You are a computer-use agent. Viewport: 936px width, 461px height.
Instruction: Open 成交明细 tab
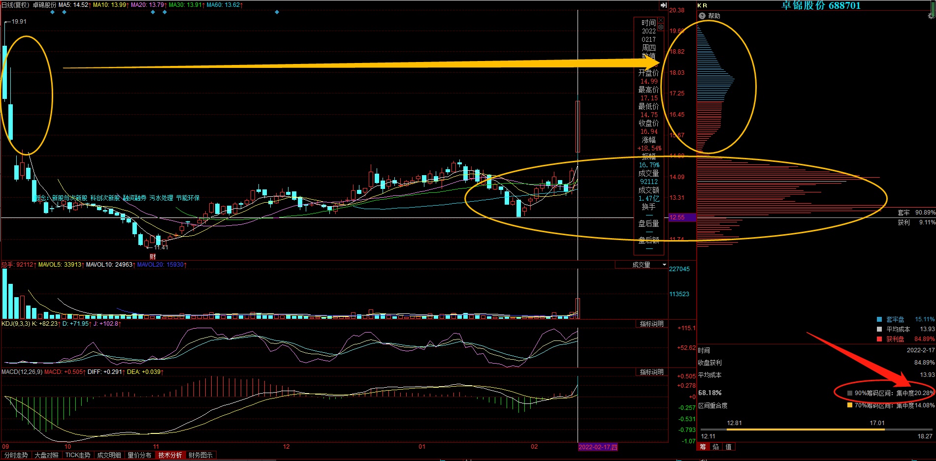click(x=109, y=455)
